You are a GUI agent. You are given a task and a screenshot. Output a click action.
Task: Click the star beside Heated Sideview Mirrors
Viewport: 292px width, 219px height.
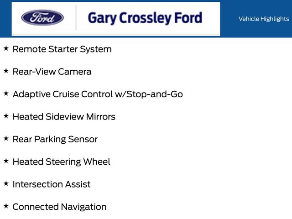6,116
